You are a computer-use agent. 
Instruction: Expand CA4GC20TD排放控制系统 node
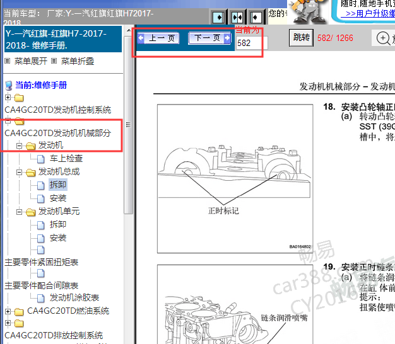click(x=8, y=323)
